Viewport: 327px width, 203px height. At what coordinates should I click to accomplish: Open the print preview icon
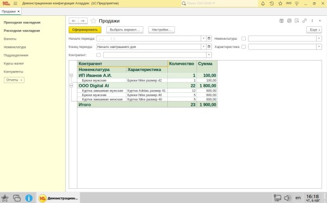pyautogui.click(x=297, y=21)
